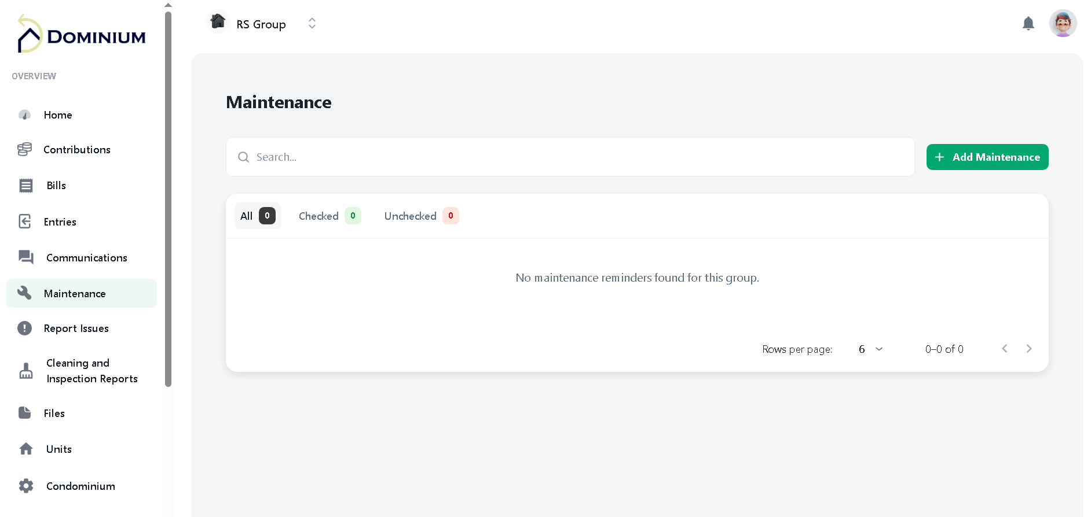
Task: Click the Checked green count badge
Action: click(x=353, y=216)
